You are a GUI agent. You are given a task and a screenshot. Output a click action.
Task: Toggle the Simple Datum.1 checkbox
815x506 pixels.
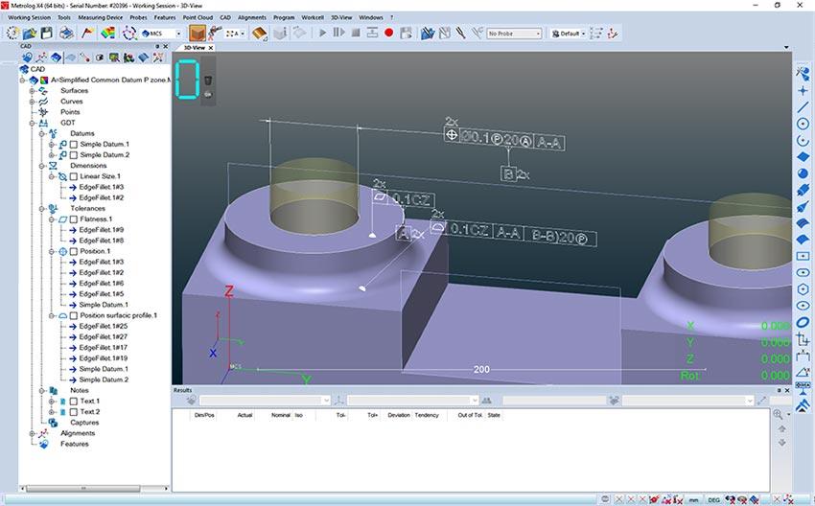[x=74, y=144]
